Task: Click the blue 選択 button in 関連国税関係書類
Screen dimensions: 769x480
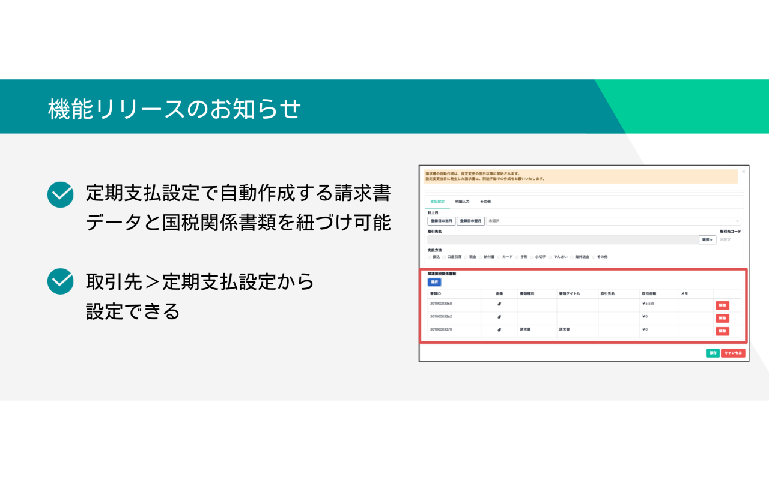Action: 434,282
